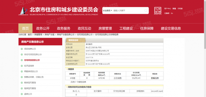Click the Beijing housing commission logo
Image resolution: width=206 pixels, height=97 pixels.
23,11
